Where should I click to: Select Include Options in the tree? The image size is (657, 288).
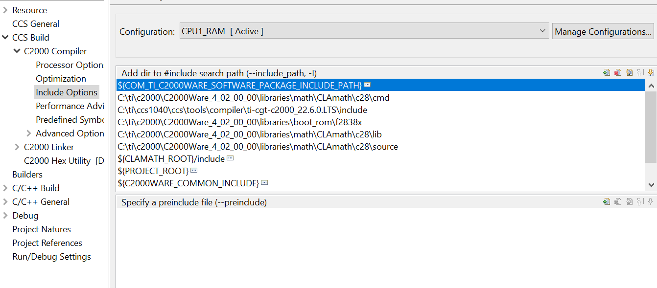(67, 92)
